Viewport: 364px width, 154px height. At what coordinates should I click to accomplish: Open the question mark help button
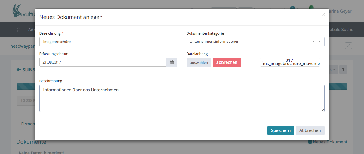click(x=343, y=70)
